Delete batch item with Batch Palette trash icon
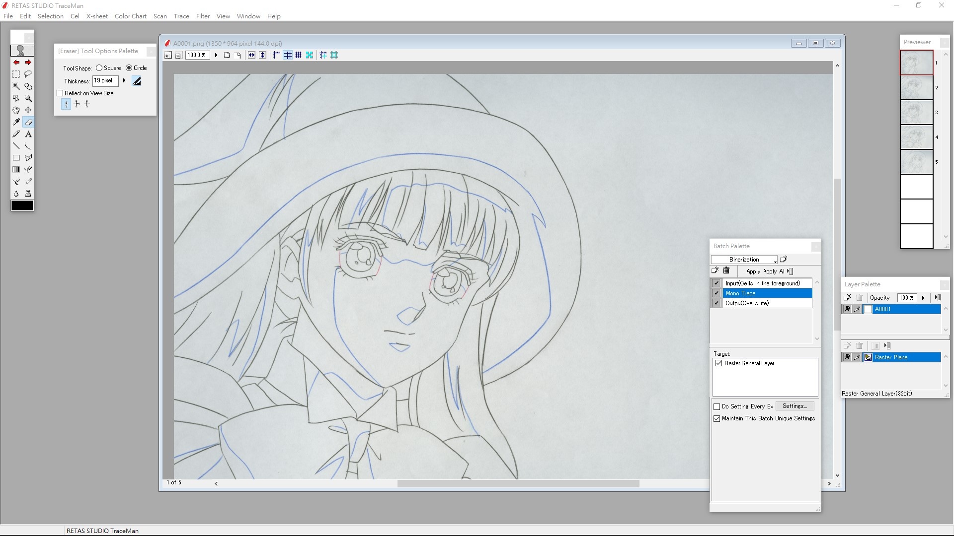 tap(726, 271)
